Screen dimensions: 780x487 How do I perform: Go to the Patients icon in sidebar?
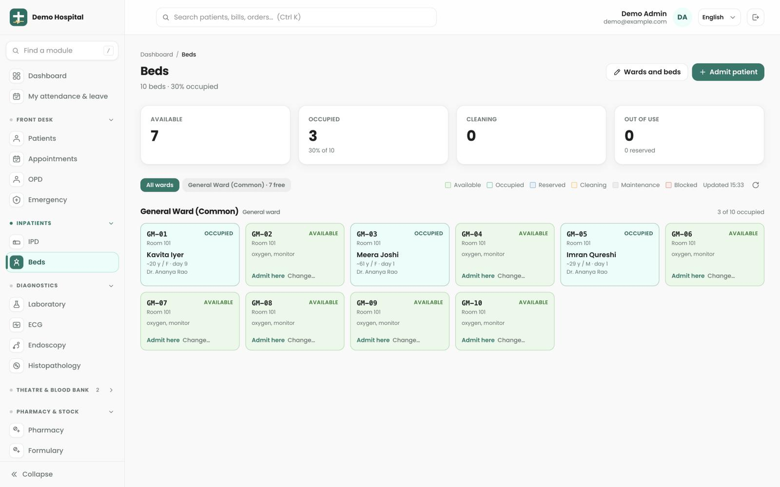click(x=17, y=139)
